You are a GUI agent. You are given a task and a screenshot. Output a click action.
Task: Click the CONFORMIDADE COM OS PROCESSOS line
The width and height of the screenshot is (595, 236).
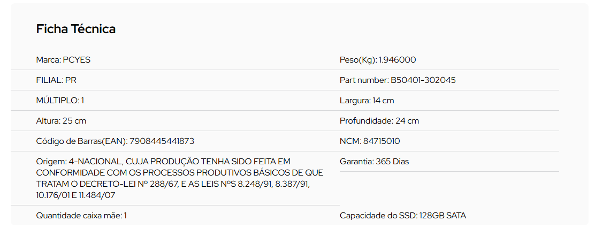[x=179, y=173]
